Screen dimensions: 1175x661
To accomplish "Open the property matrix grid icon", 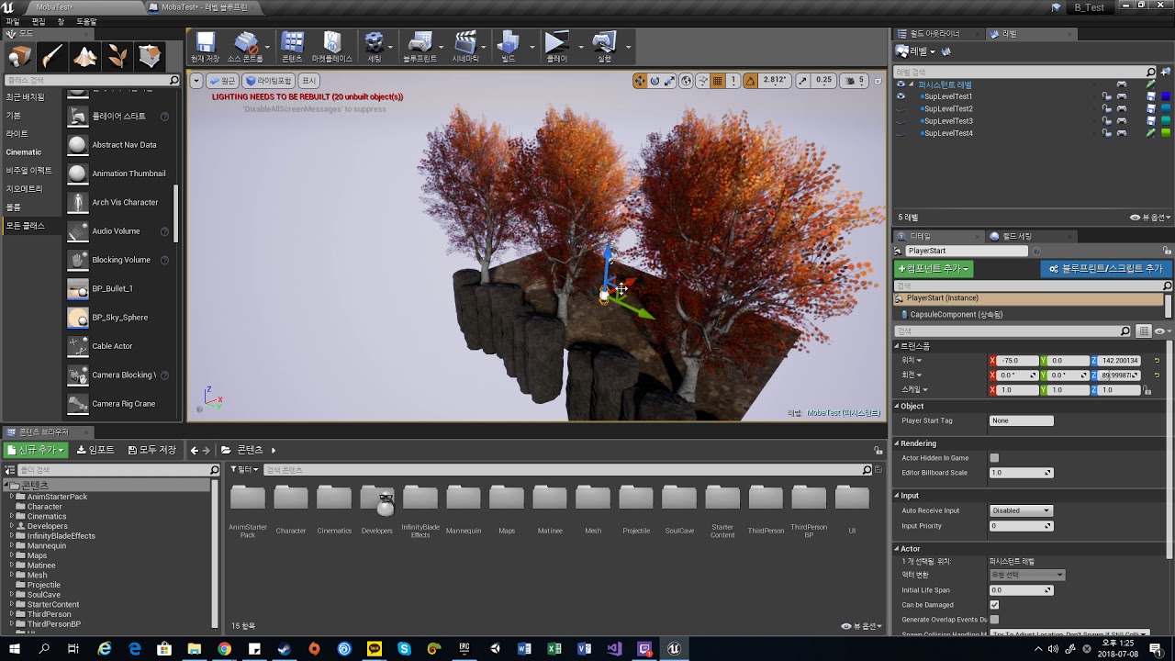I will 1144,331.
